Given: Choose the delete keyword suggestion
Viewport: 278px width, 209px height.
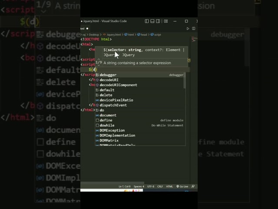Looking at the screenshot, I should [139, 95].
